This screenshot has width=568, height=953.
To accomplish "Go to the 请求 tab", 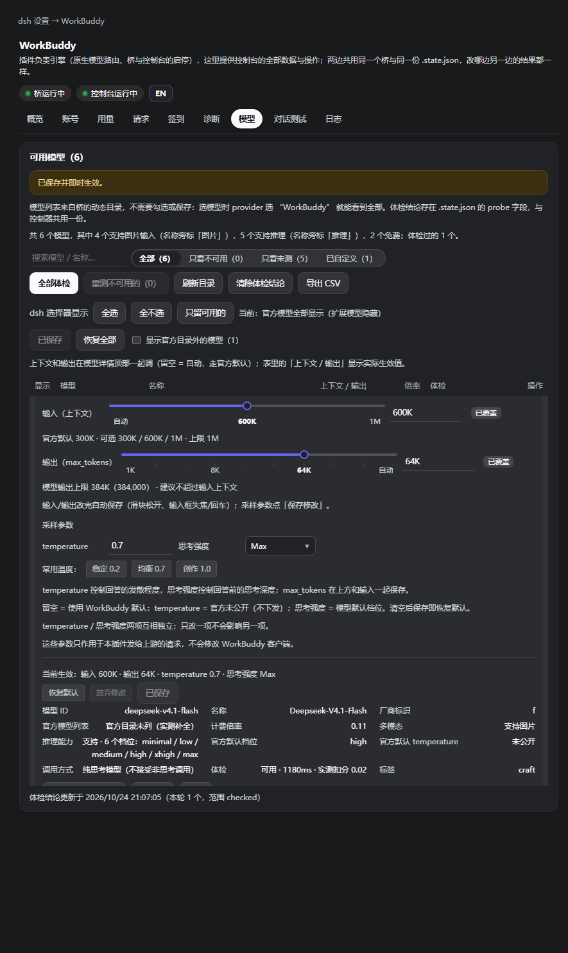I will click(x=141, y=119).
